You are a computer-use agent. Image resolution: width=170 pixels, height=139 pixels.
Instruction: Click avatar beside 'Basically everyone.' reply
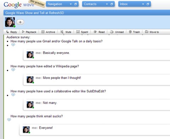point(30,55)
